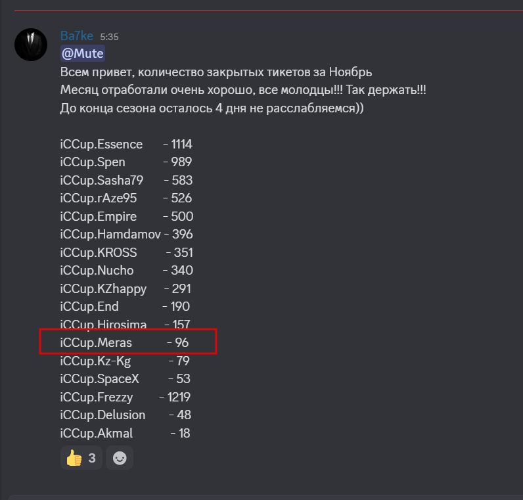Click the iCCup.KROSS 351 line

tap(125, 252)
